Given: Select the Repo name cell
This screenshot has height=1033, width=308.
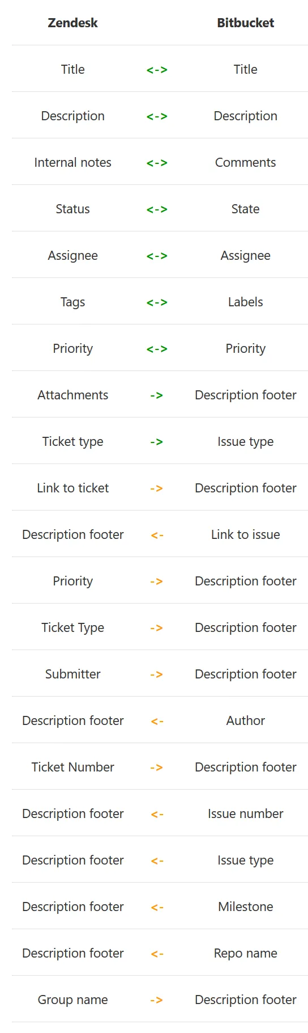Looking at the screenshot, I should tap(246, 954).
